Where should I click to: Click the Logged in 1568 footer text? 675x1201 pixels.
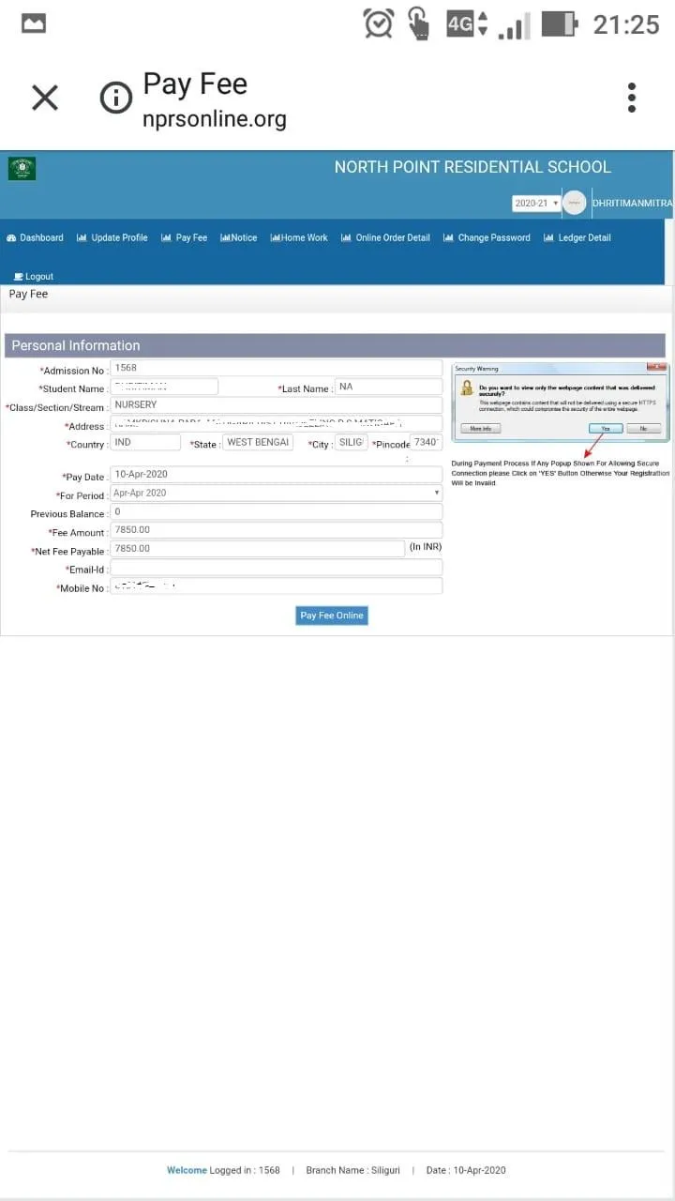pyautogui.click(x=245, y=1171)
